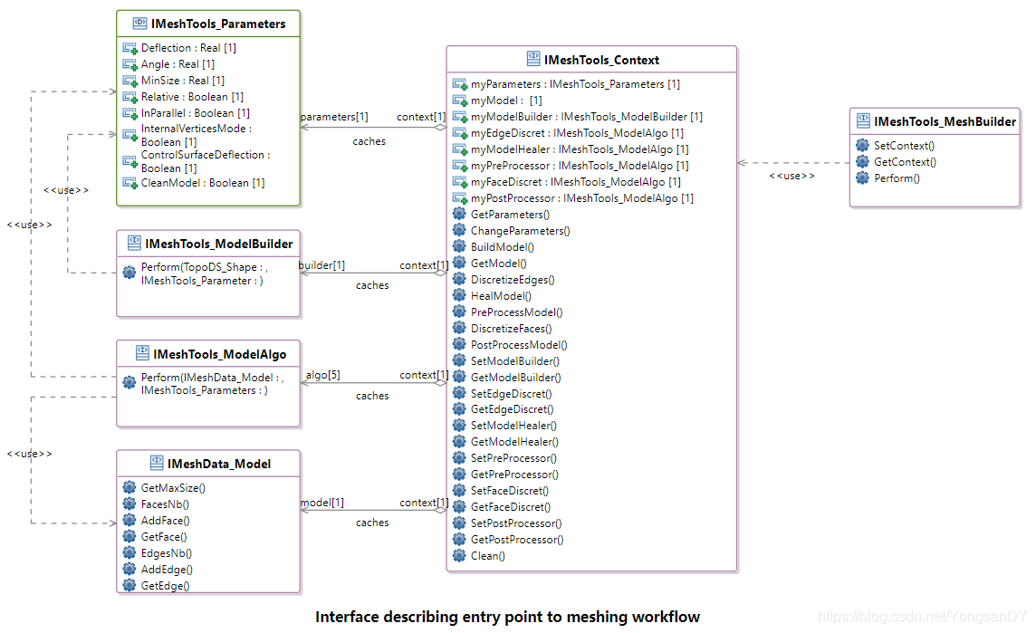Image resolution: width=1036 pixels, height=633 pixels.
Task: Click the IMeshTools_Context interface icon
Action: pyautogui.click(x=533, y=59)
